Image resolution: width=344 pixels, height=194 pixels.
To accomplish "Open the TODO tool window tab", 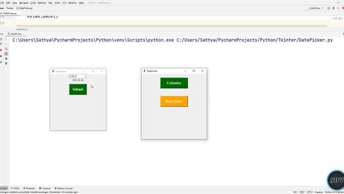I will (x=15, y=188).
